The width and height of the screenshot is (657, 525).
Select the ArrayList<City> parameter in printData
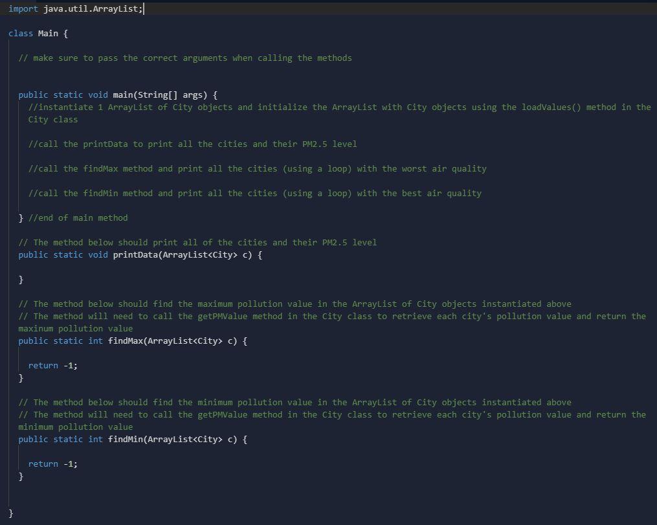[x=207, y=254]
